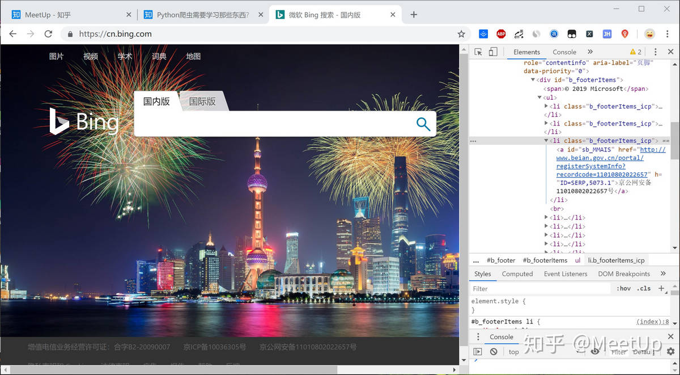Click the (index):8 stylesheet link
Viewport: 680px width, 375px height.
652,321
